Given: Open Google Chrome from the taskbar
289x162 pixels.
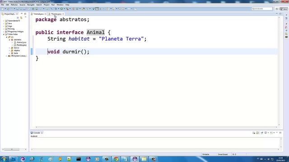Looking at the screenshot, I should 116,159.
